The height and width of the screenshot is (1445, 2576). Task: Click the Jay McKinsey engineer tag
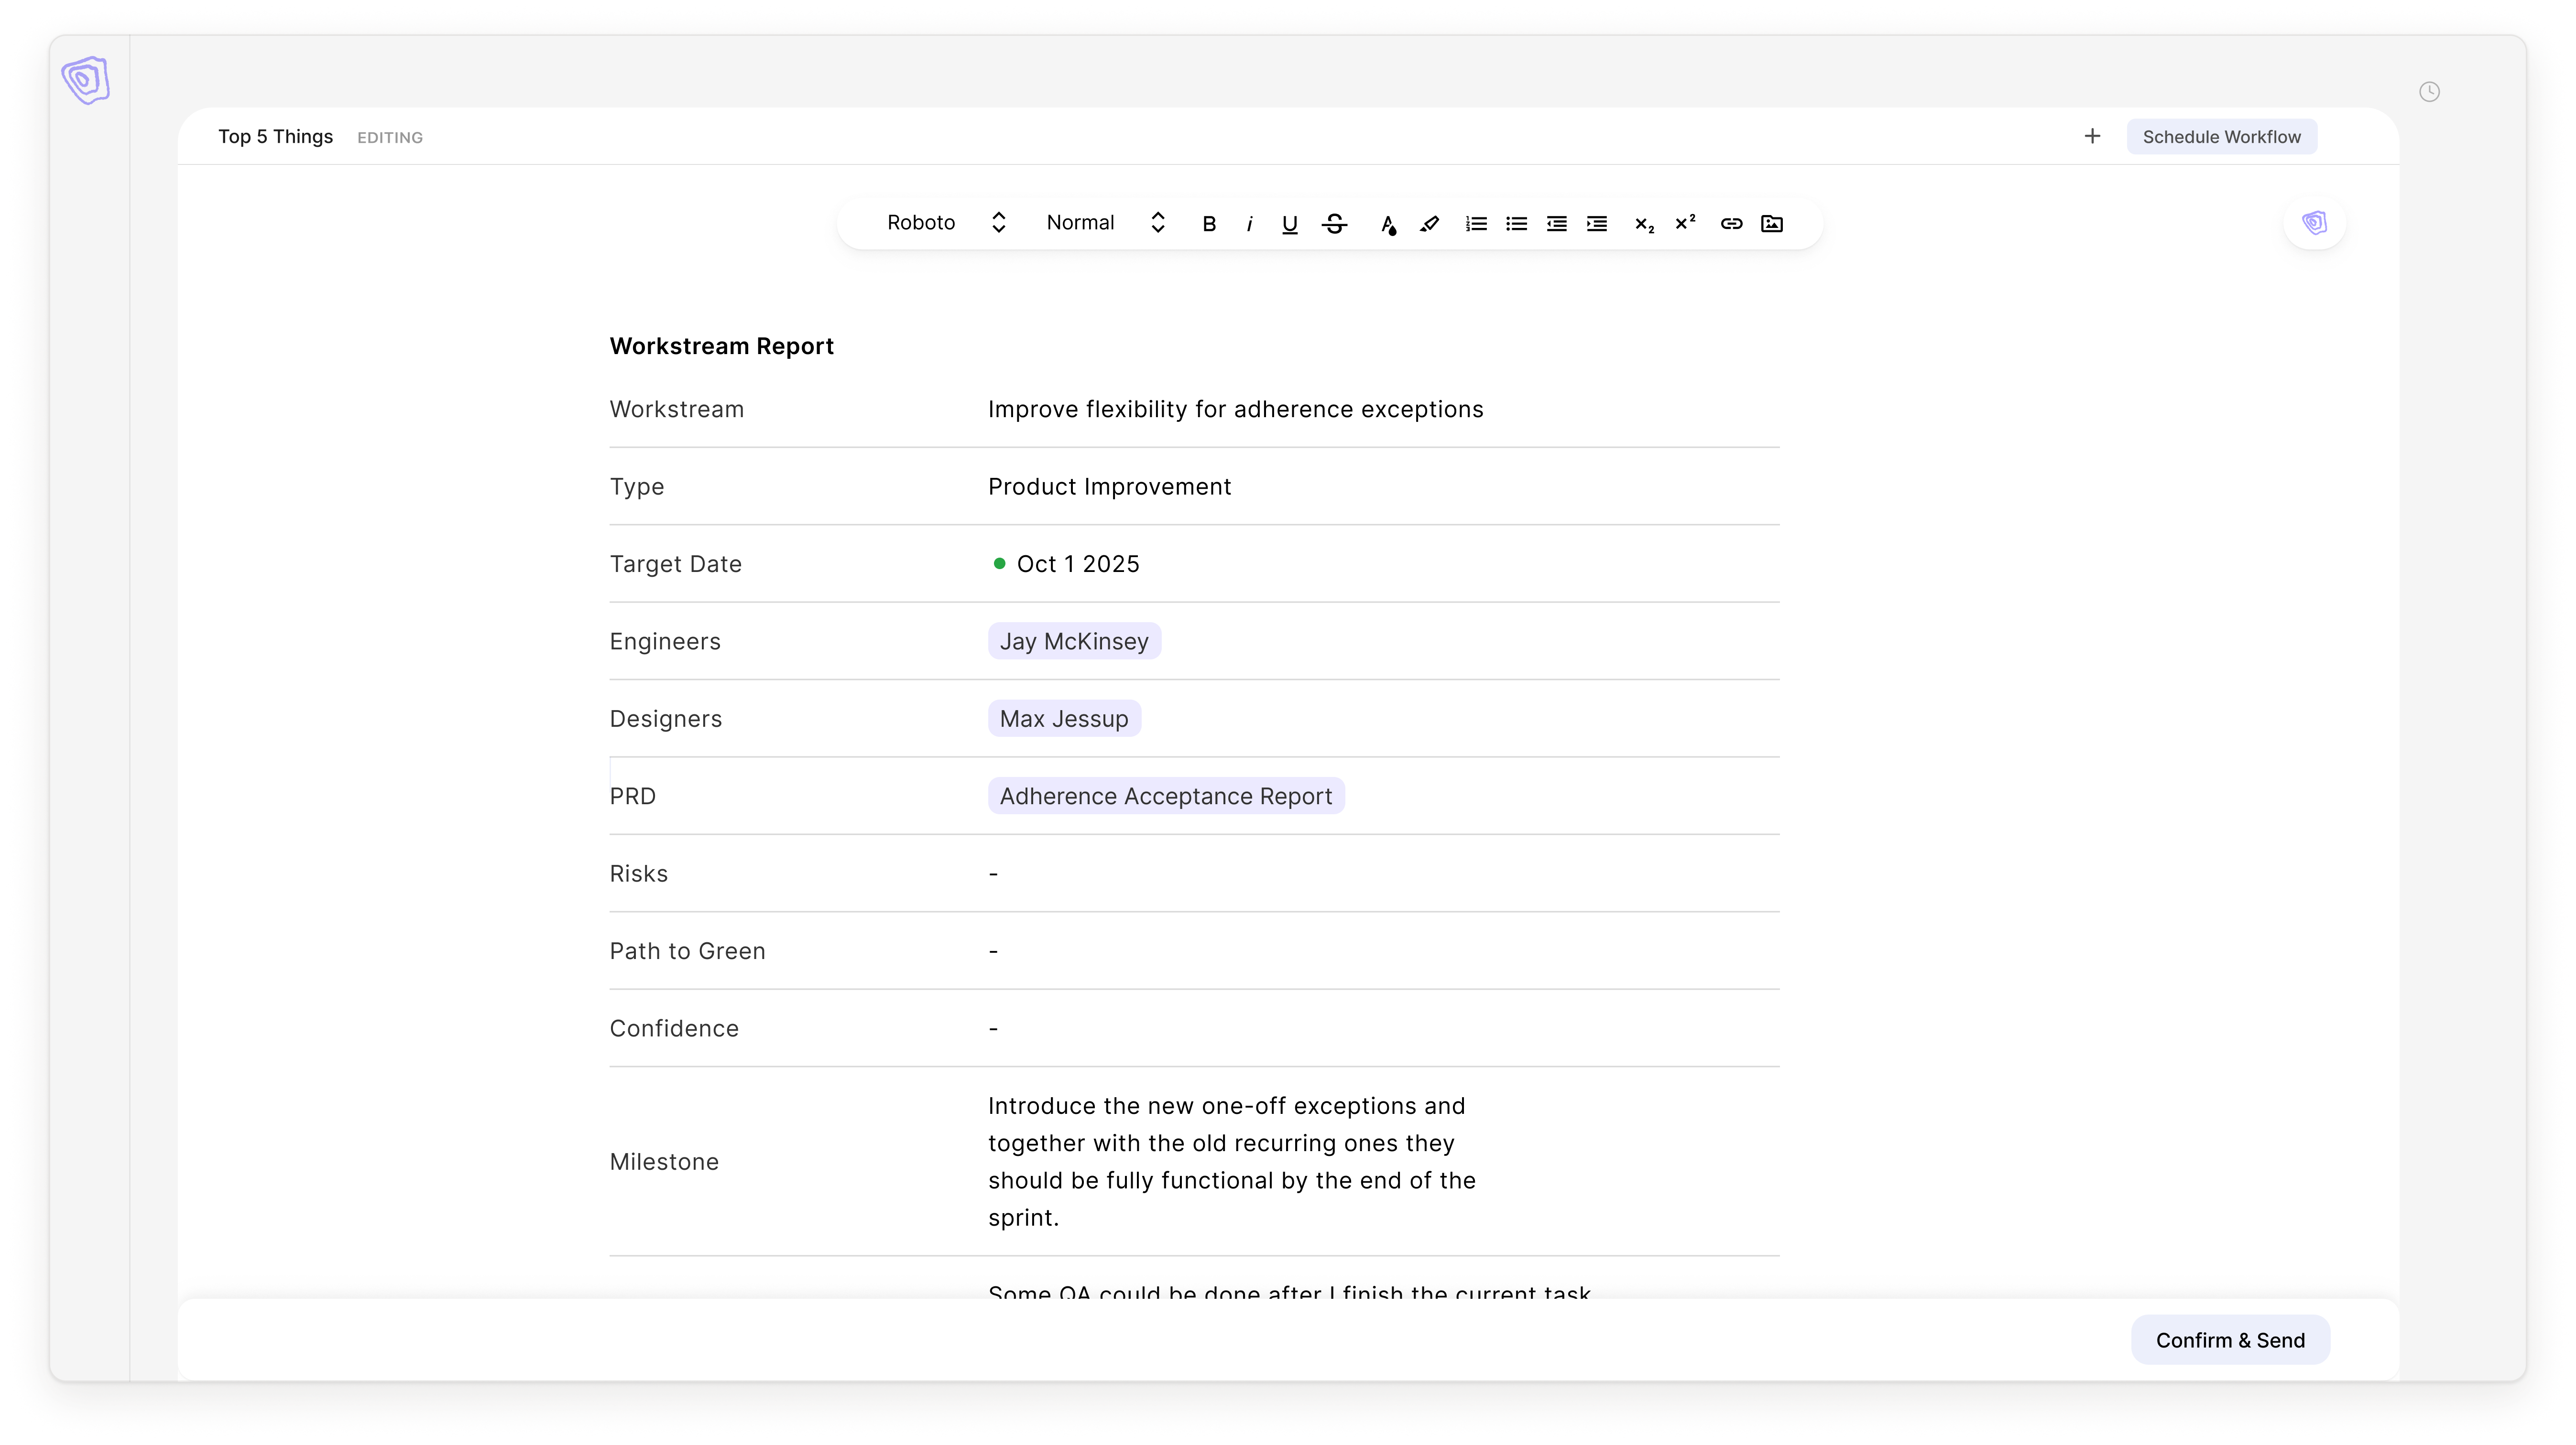point(1074,642)
